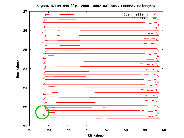Click the x-axis tick label 55
Image resolution: width=184 pixels, height=138 pixels.
coord(68,130)
